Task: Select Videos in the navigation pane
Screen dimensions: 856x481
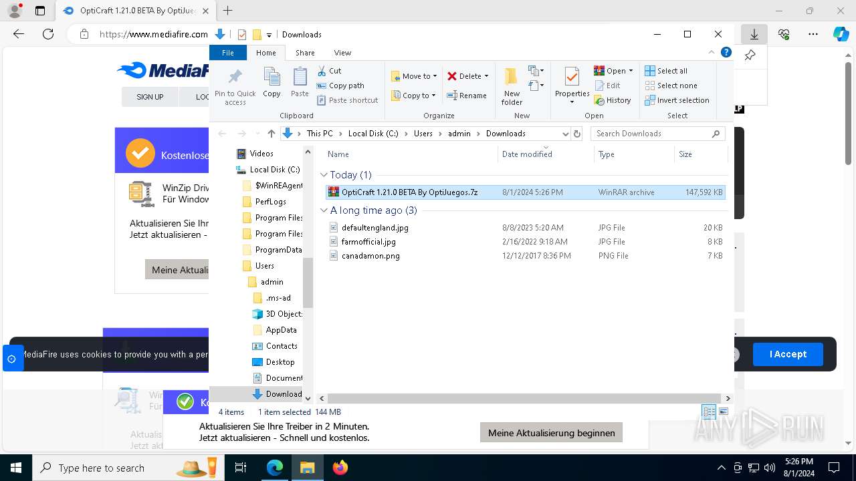Action: [261, 154]
